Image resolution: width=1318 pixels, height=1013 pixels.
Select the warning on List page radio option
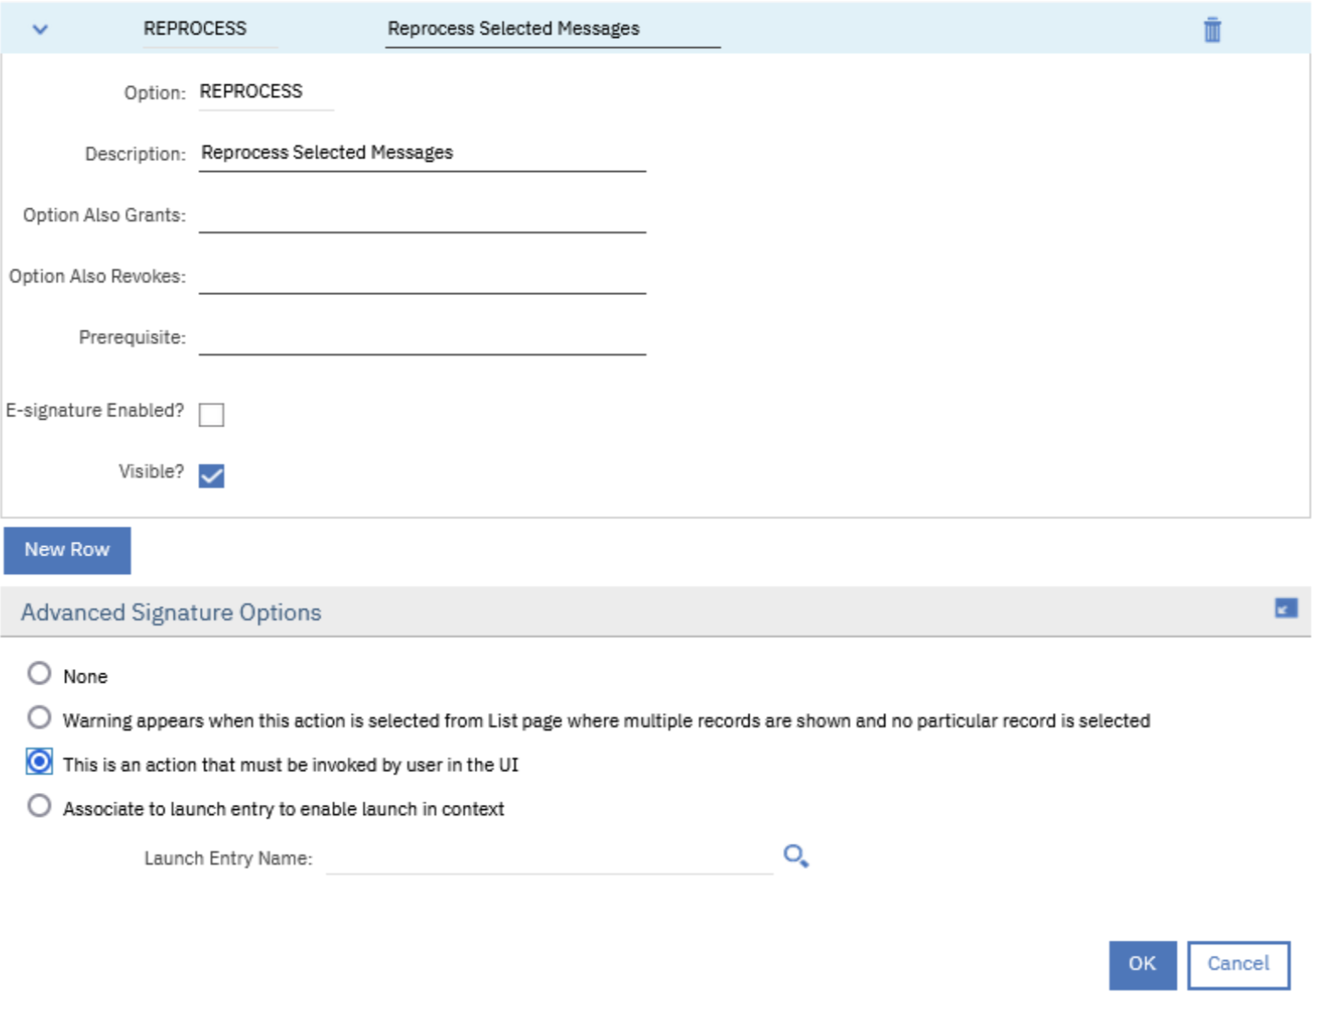40,717
